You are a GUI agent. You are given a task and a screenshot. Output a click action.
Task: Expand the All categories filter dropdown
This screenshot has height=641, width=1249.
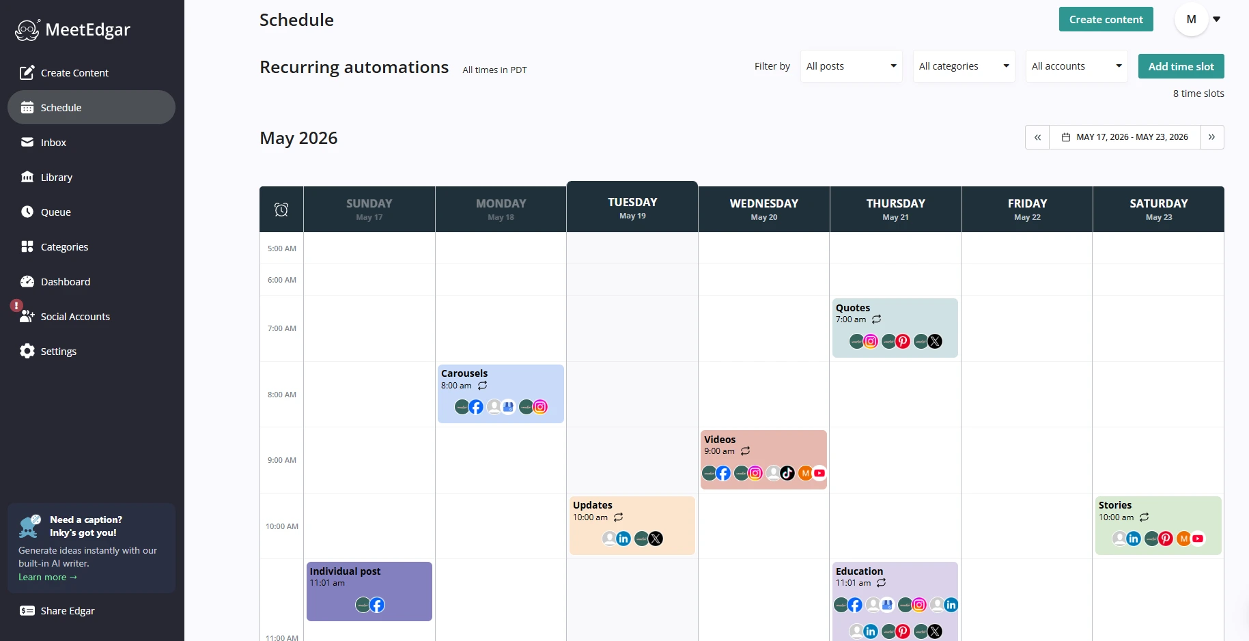pyautogui.click(x=964, y=66)
